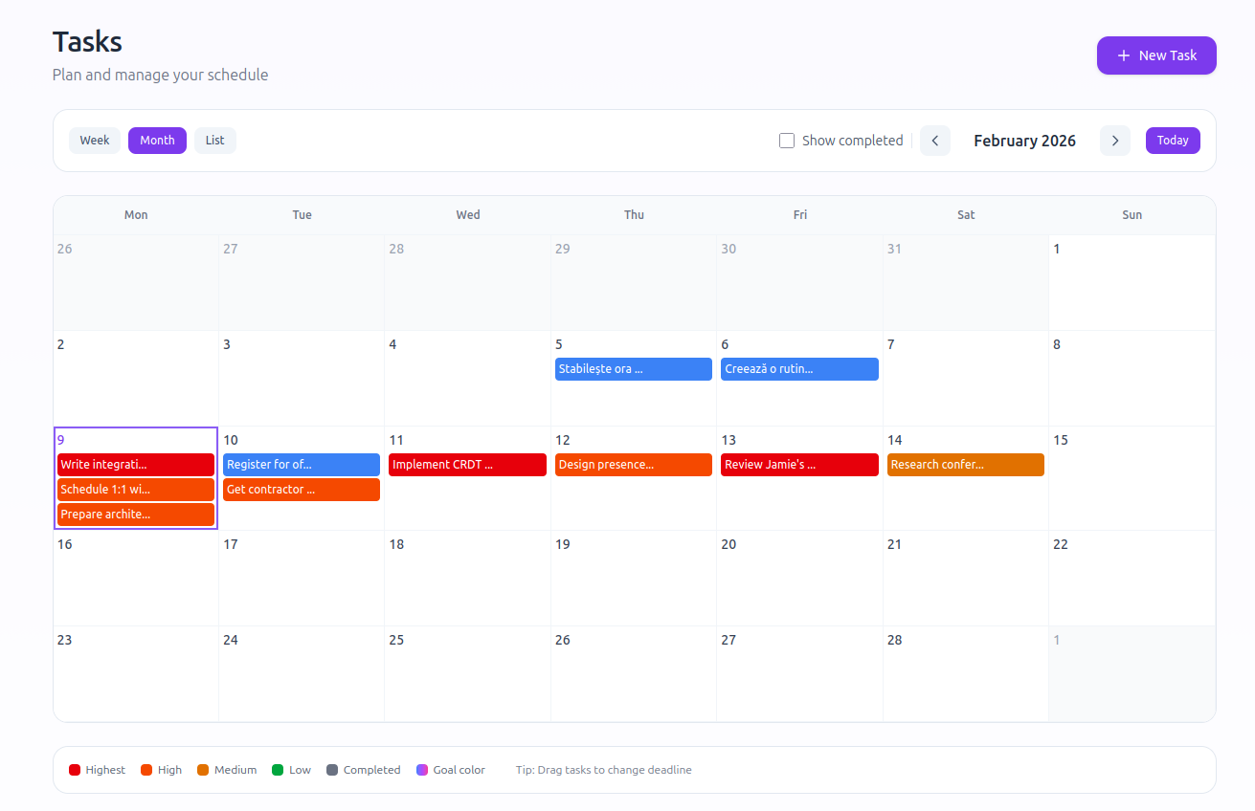Screen dimensions: 1255x811
Task: Click the High priority orange-red swatch
Action: 146,770
